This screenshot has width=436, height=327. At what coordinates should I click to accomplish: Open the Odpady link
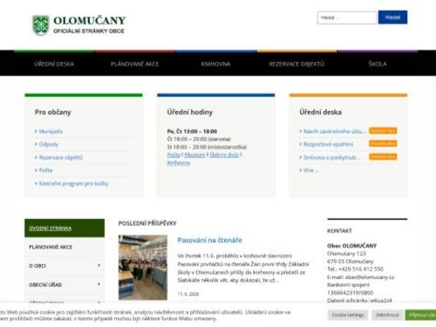click(x=49, y=144)
